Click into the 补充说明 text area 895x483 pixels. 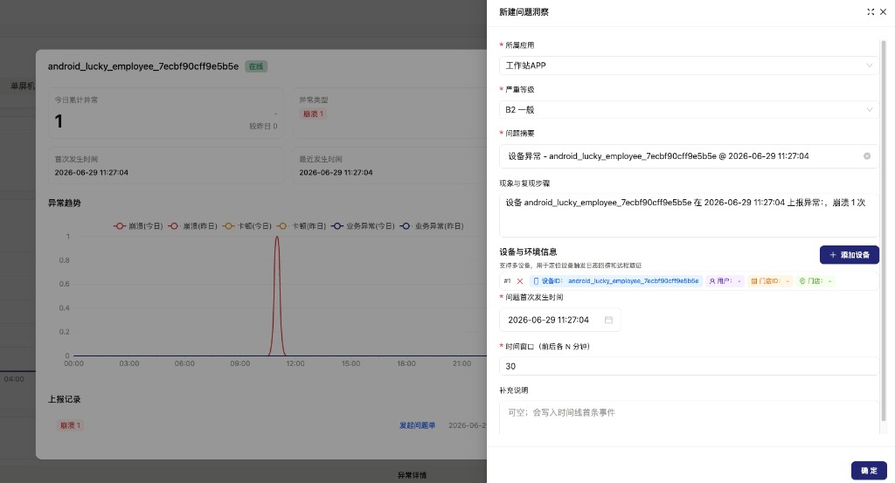(689, 417)
